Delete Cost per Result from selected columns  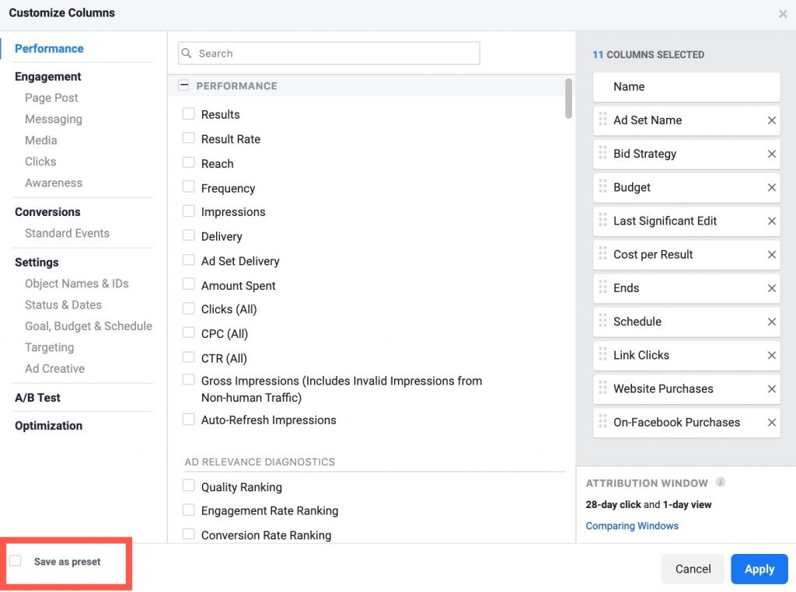771,255
